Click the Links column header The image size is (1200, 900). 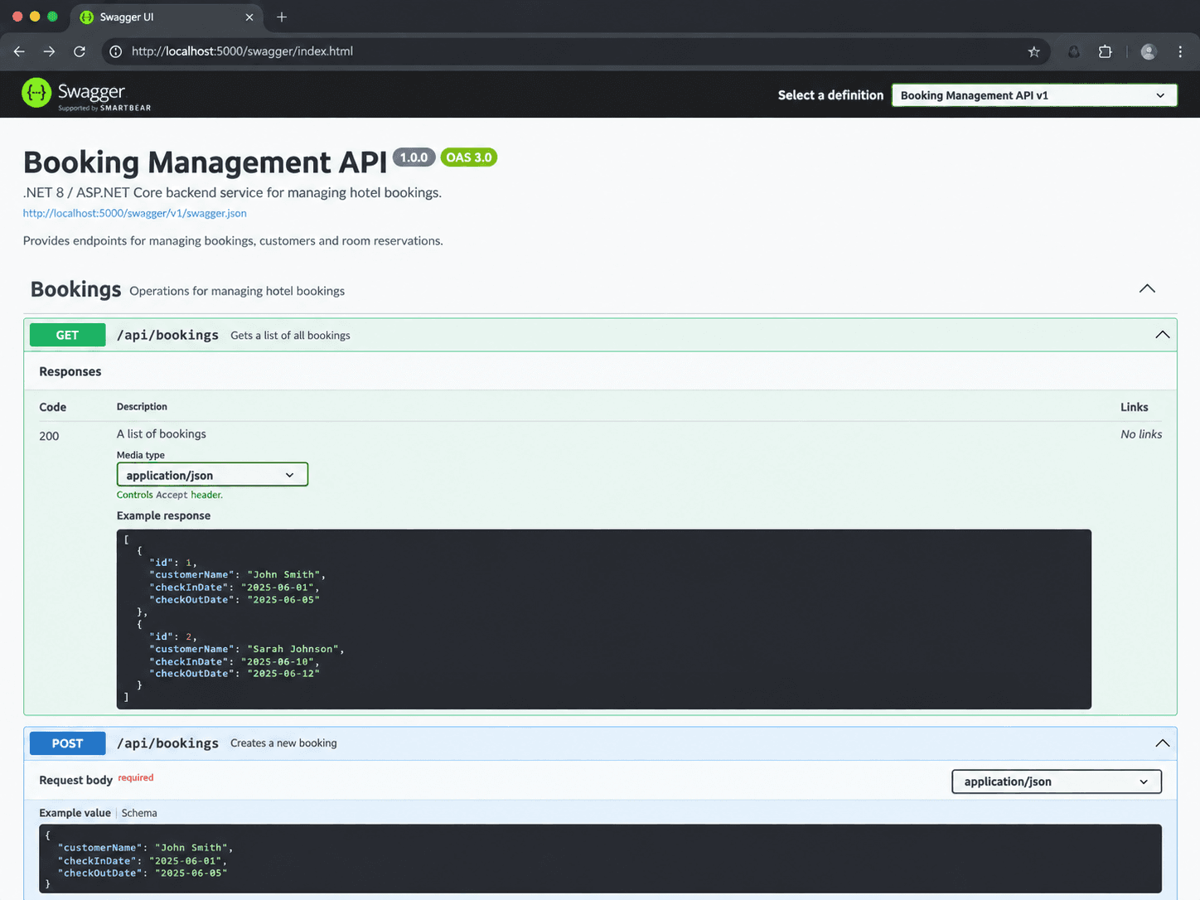pyautogui.click(x=1135, y=407)
